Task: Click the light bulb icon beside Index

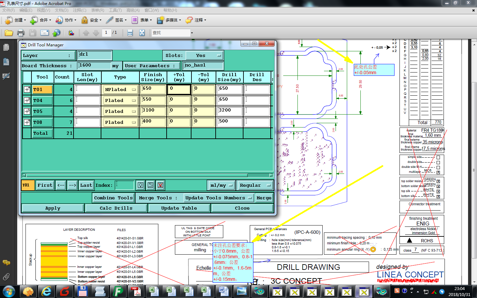Action: pos(140,185)
